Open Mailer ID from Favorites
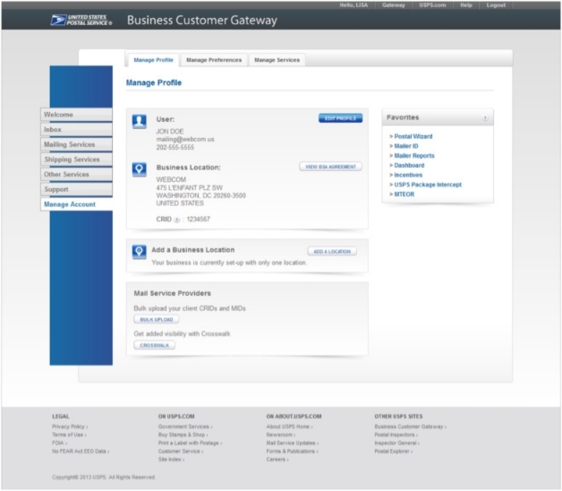The width and height of the screenshot is (562, 491). pyautogui.click(x=405, y=146)
